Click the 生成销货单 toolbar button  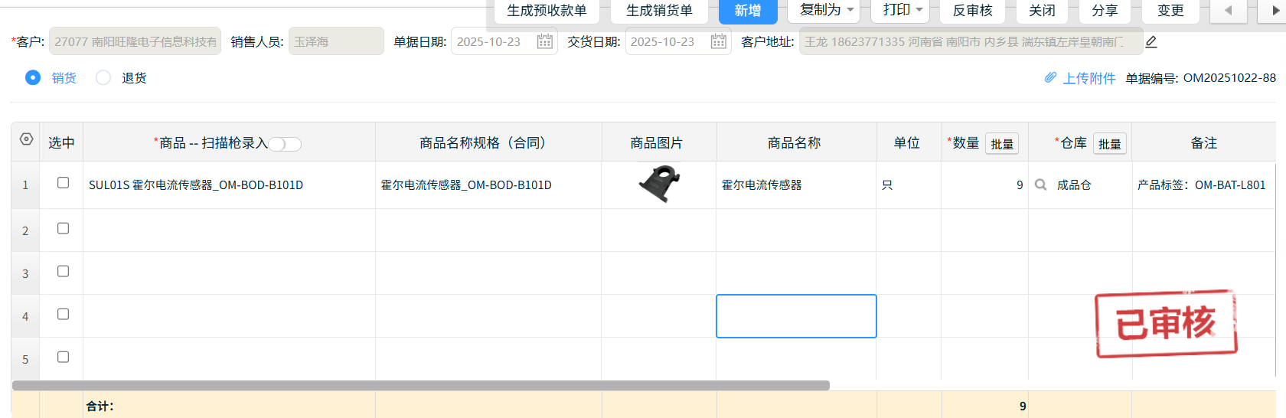click(x=659, y=11)
